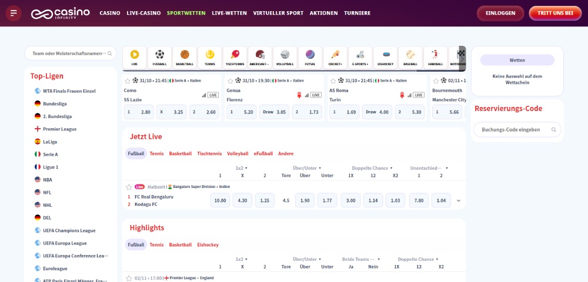
Task: Open Bundesliga from Top-Ligen list
Action: [55, 103]
